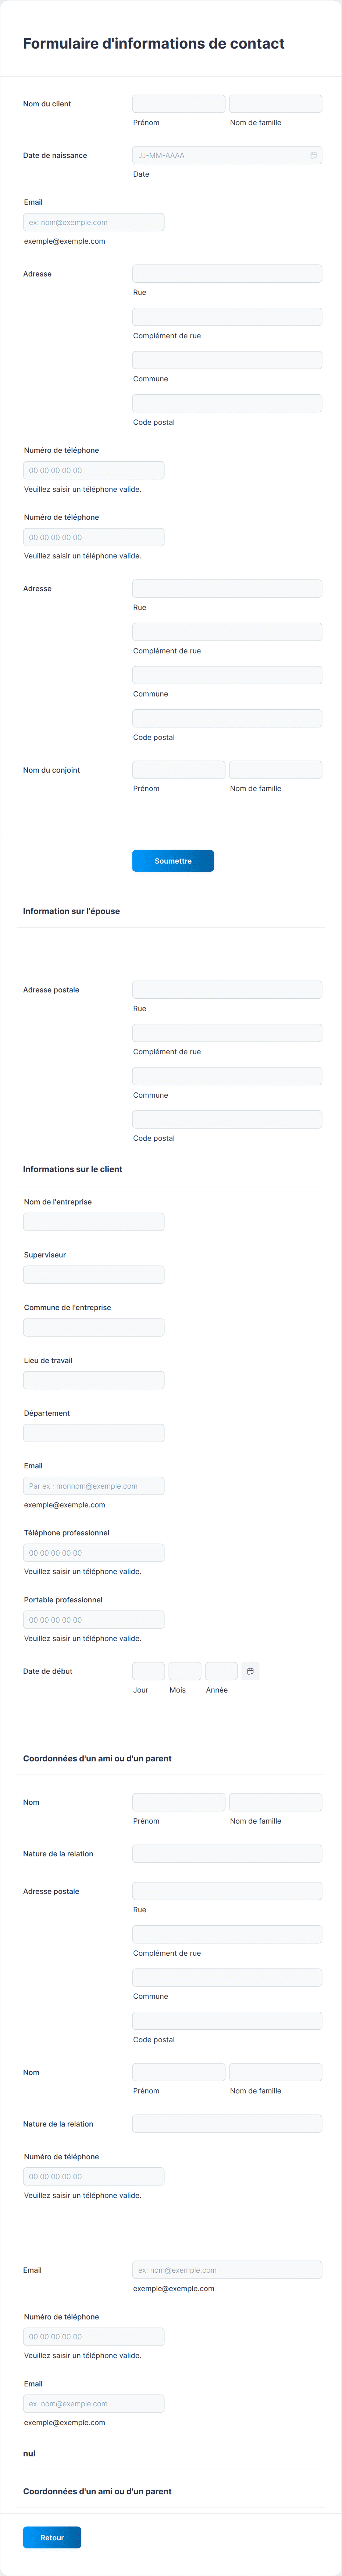Open the calendar picker beside Date de début
Image resolution: width=342 pixels, height=2576 pixels.
pyautogui.click(x=250, y=1671)
